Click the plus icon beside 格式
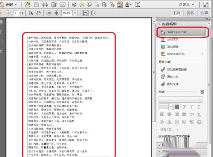 202,92
